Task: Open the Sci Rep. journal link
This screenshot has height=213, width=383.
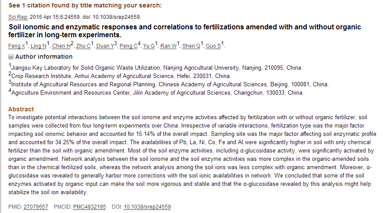Action: click(x=18, y=17)
